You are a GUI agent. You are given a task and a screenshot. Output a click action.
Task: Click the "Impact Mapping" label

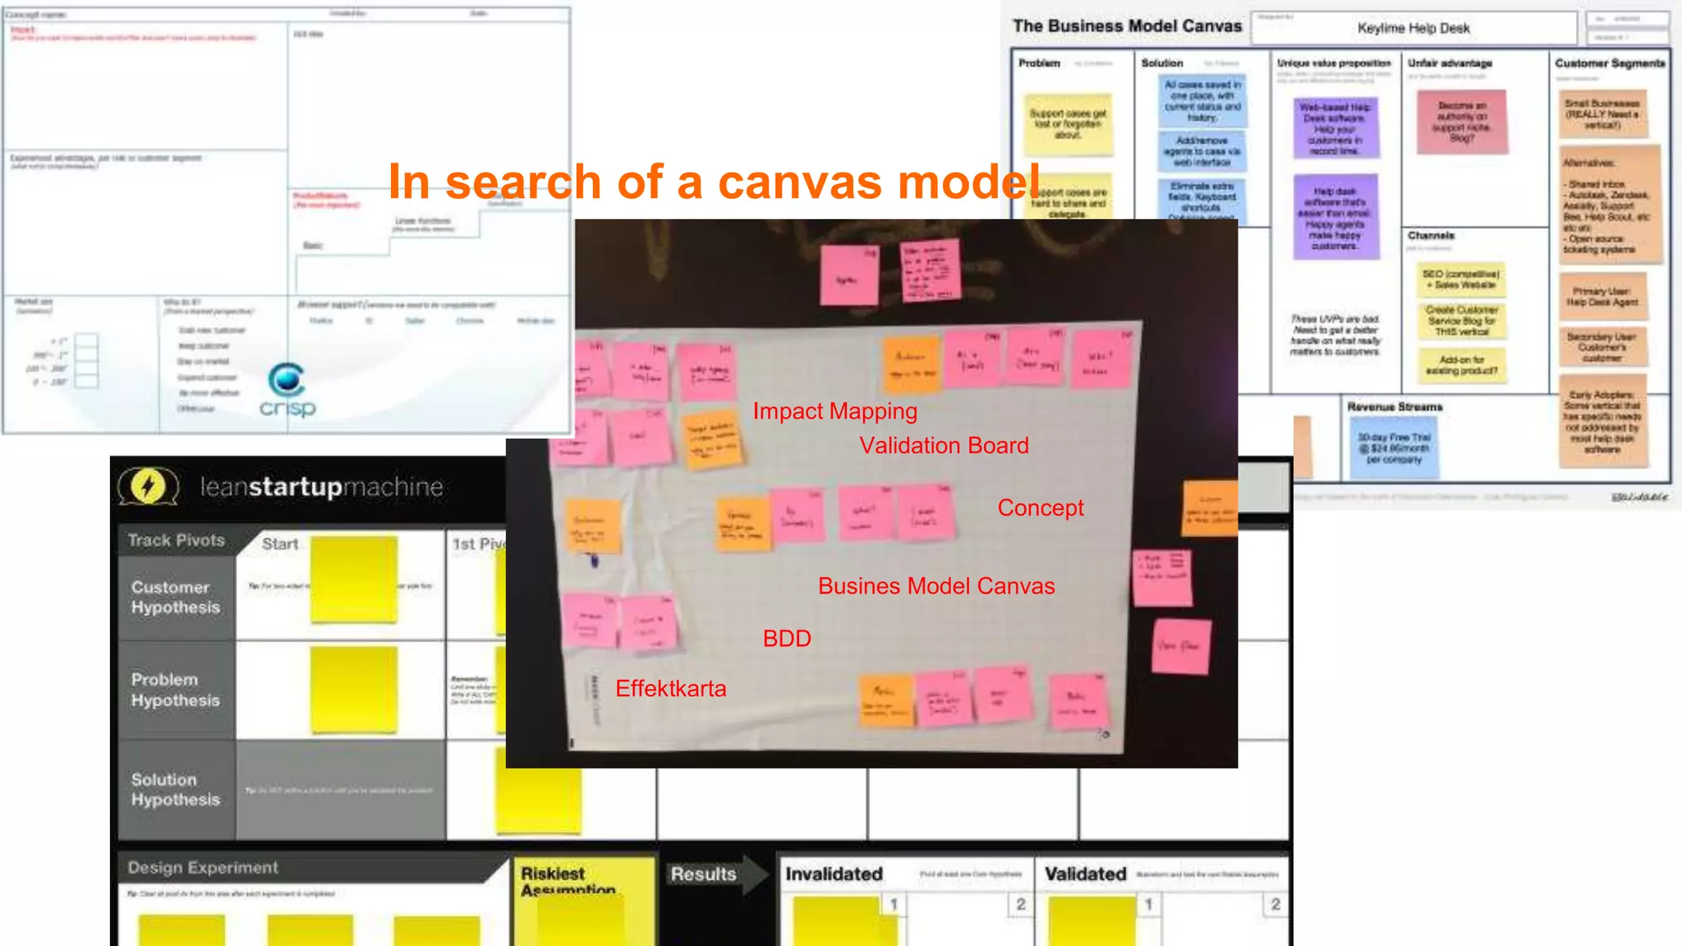835,411
